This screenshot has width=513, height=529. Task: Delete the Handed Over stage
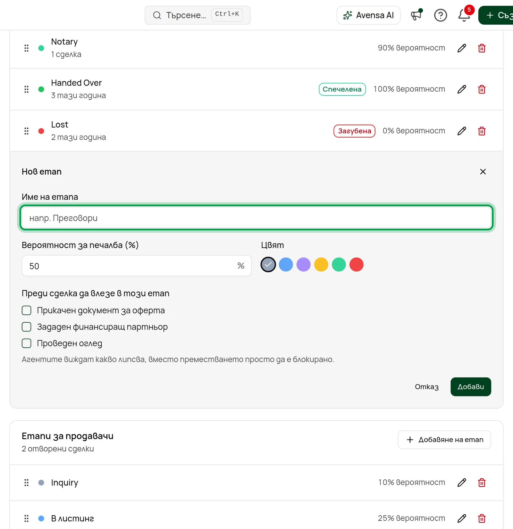coord(482,89)
